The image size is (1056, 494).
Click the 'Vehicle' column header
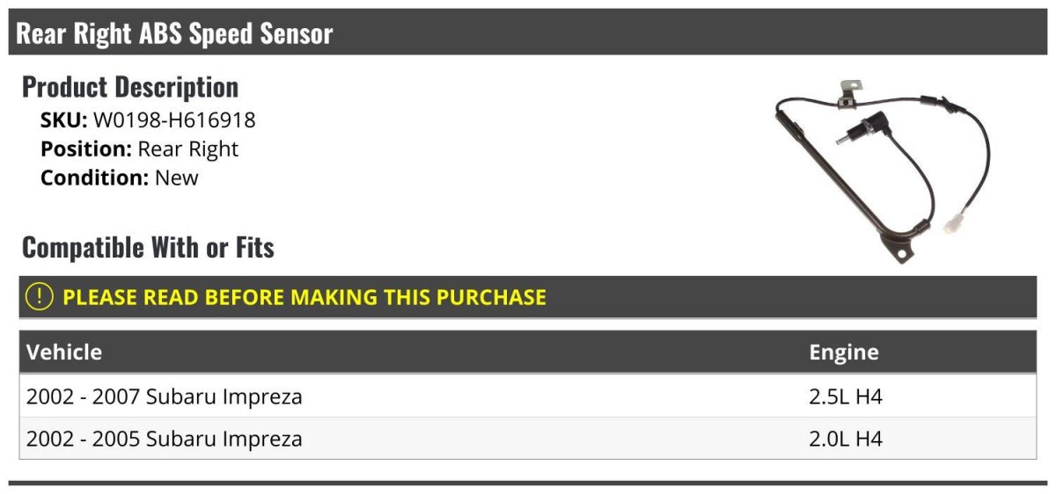click(64, 352)
